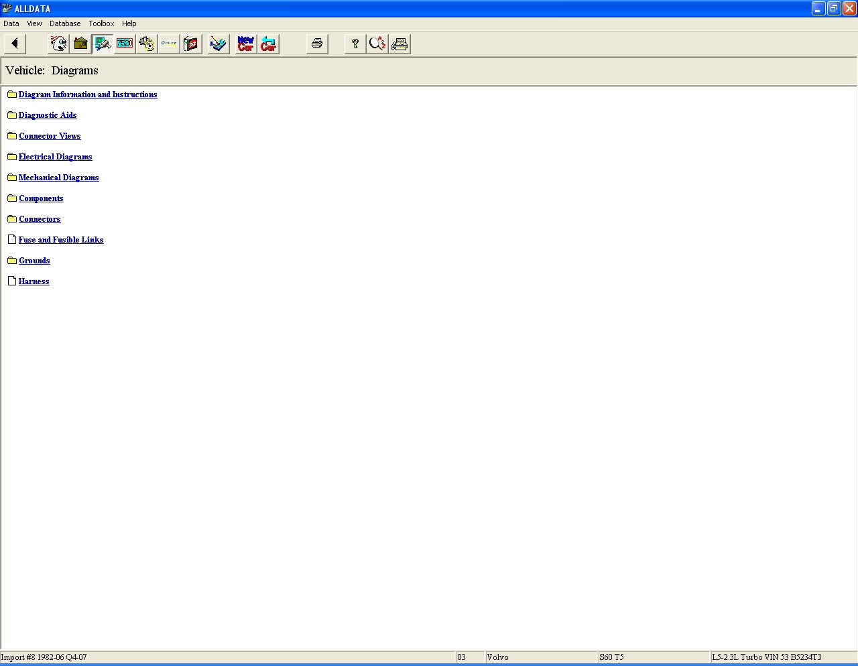Click the New Car toolbar button
858x666 pixels.
(x=246, y=44)
